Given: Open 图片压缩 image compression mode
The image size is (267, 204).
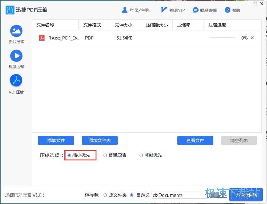Looking at the screenshot, I should coord(16,34).
